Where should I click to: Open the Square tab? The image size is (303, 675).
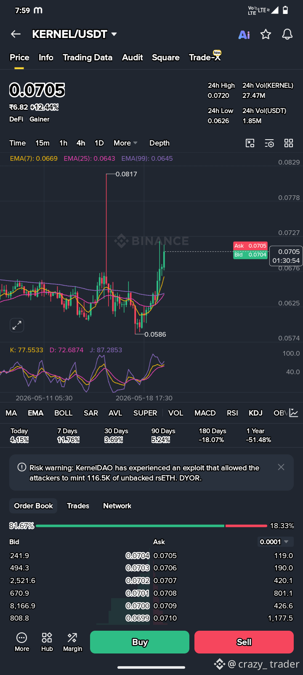click(x=166, y=57)
